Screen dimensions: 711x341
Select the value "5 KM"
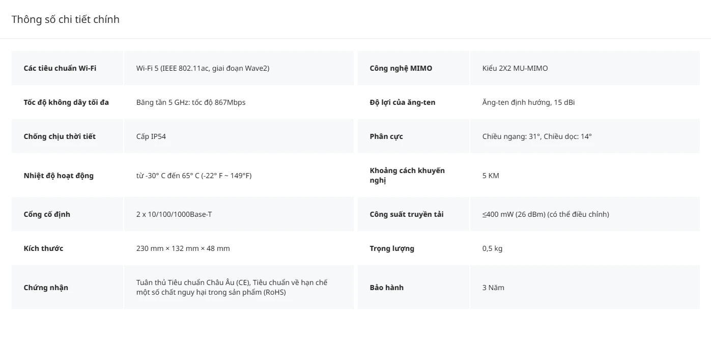pos(491,176)
